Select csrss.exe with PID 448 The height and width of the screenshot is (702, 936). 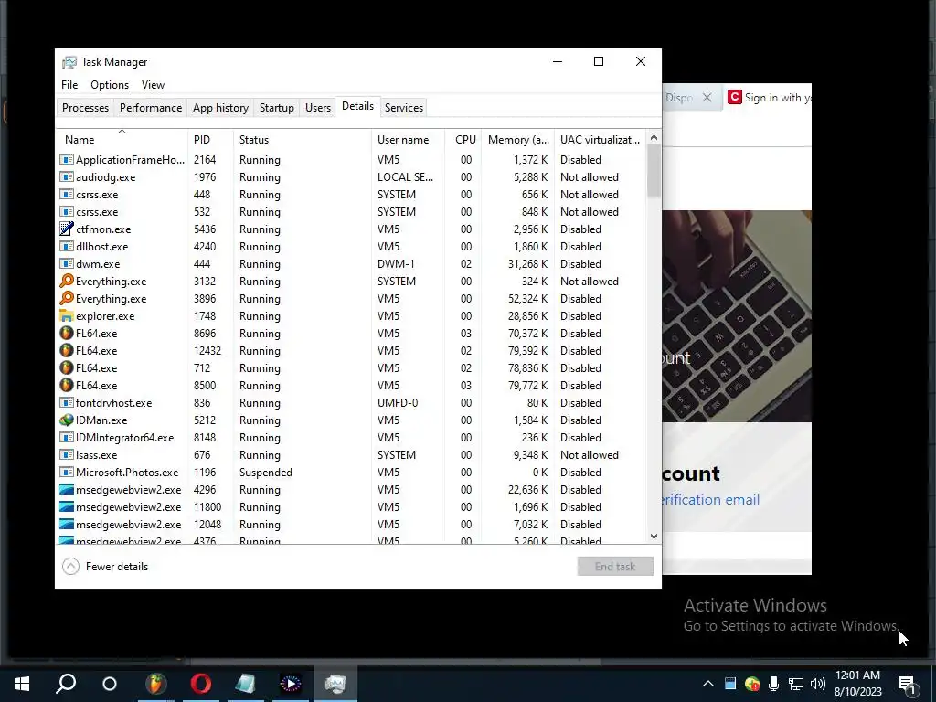[352, 195]
